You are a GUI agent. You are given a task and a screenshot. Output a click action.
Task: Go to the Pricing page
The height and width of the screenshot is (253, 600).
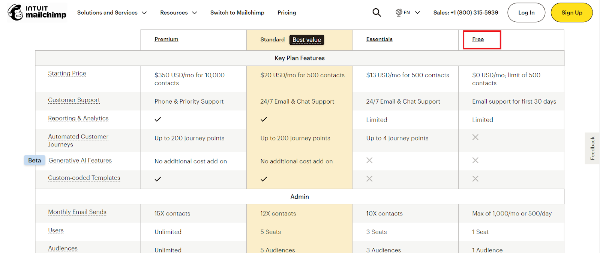tap(287, 12)
